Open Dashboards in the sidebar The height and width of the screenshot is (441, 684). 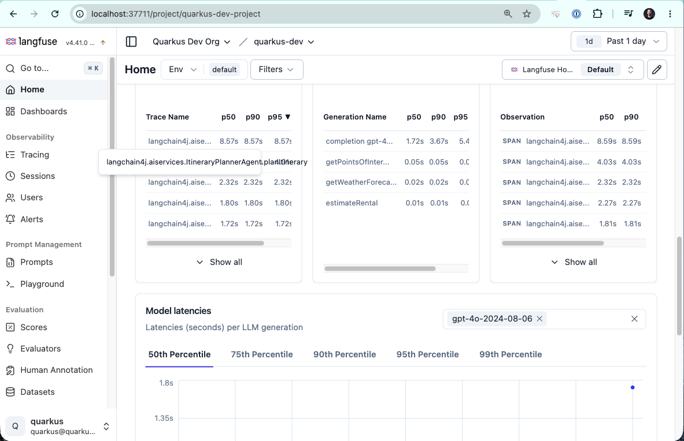tap(54, 111)
